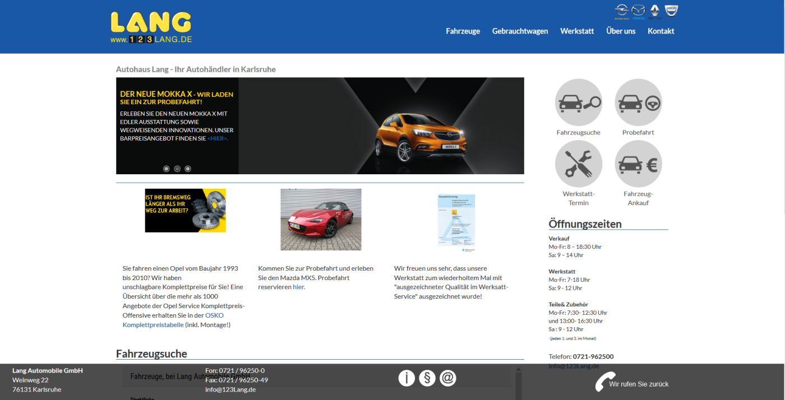
Task: Click the paragraph (§) legal footer icon
Action: (427, 378)
